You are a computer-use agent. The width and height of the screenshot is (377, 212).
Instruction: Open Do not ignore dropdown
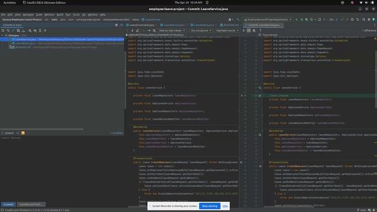(x=201, y=31)
